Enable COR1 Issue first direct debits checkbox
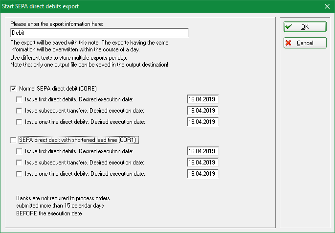 [x=19, y=151]
